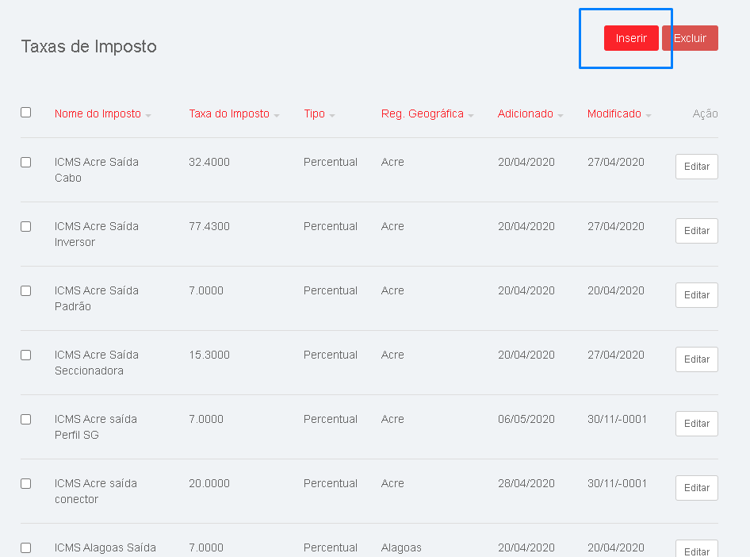Click the Alagoas region cell
The height and width of the screenshot is (557, 750).
click(401, 548)
